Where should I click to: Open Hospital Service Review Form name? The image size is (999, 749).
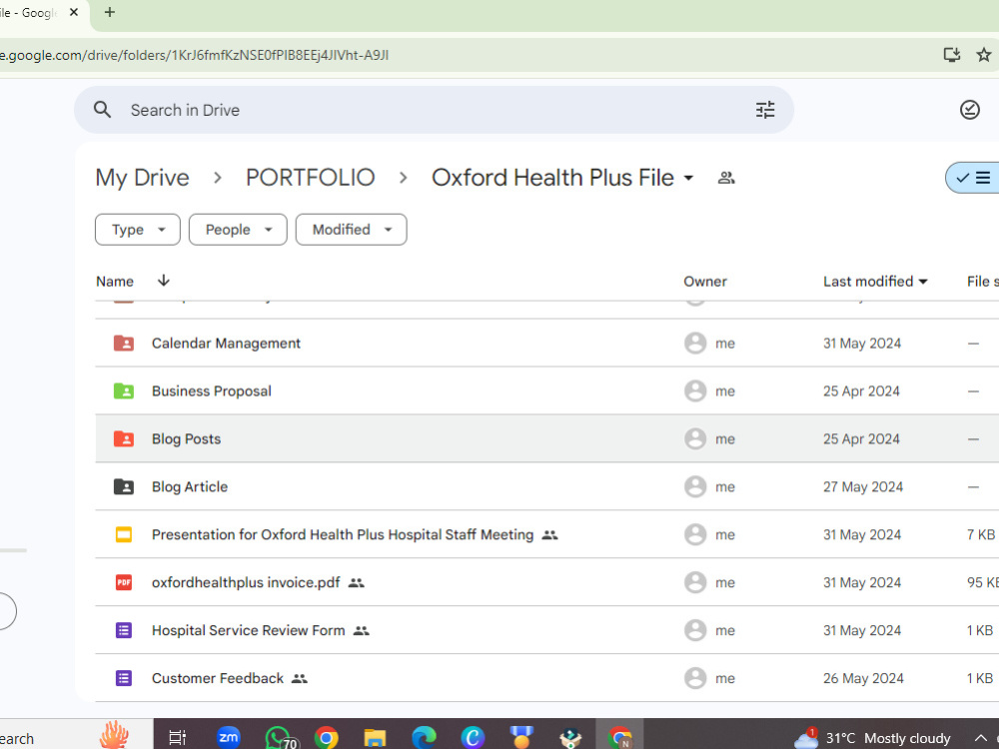(249, 630)
